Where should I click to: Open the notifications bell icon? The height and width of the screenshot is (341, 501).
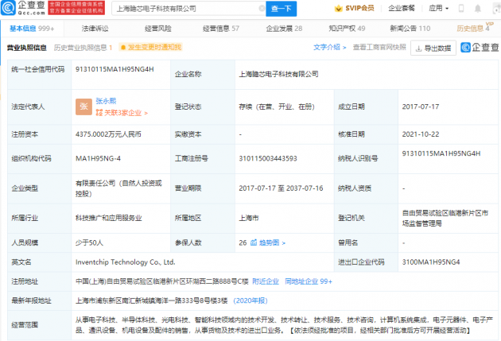pyautogui.click(x=478, y=8)
